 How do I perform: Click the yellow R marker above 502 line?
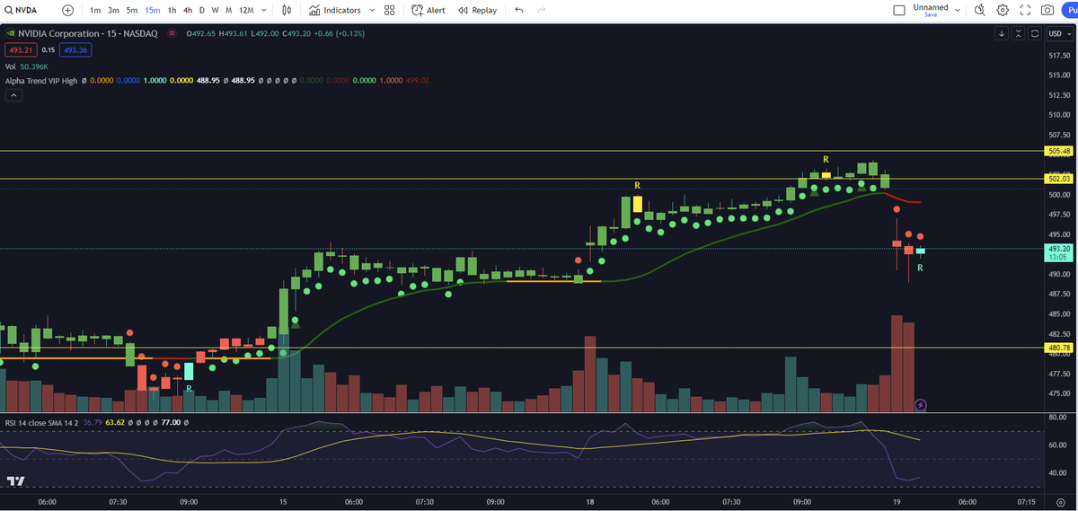(x=826, y=159)
